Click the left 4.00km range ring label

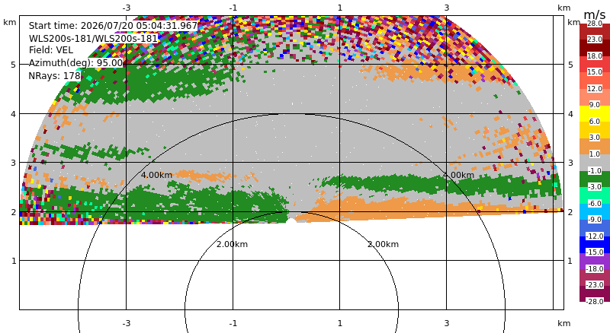coord(156,175)
